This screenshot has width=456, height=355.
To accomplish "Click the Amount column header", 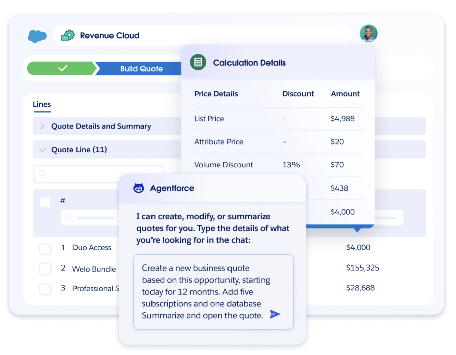I will (x=345, y=94).
